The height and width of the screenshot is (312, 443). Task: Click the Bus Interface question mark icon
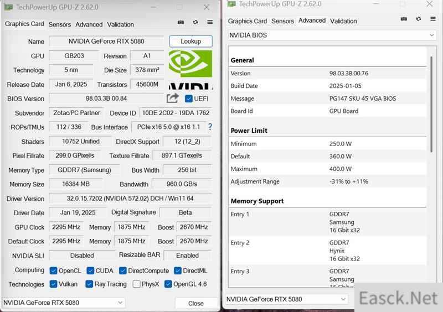click(x=210, y=127)
